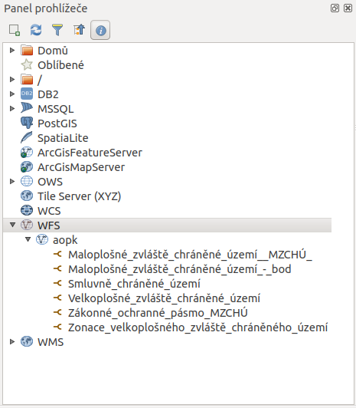The image size is (356, 408).
Task: Click layer icon beside Velkoplošné_zvláště_chráněné_území
Action: (57, 298)
